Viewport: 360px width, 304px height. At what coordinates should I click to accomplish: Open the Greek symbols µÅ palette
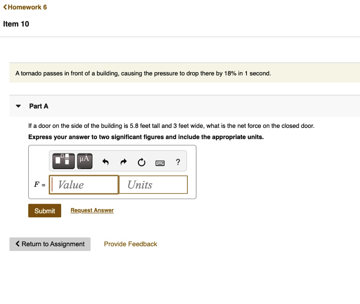click(84, 161)
